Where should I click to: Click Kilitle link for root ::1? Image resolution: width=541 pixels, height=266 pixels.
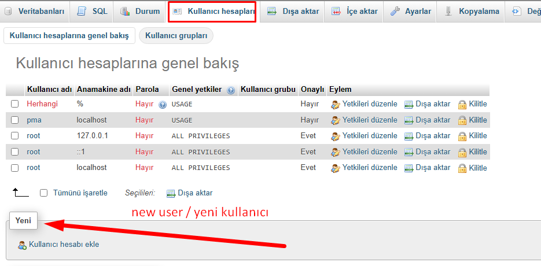(x=478, y=152)
